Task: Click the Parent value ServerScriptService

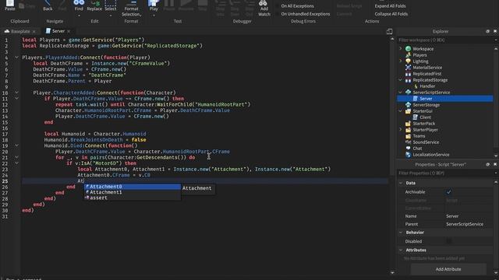Action: coord(465,224)
